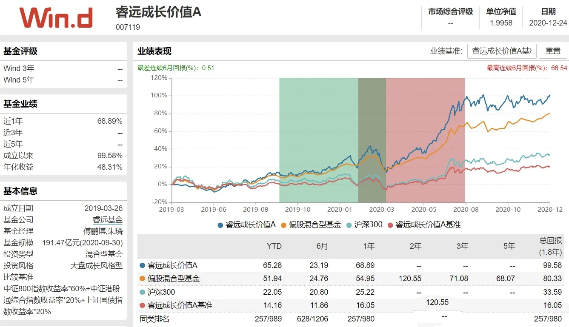Click the 基金业绩 panel heading
569x327 pixels.
(20, 104)
